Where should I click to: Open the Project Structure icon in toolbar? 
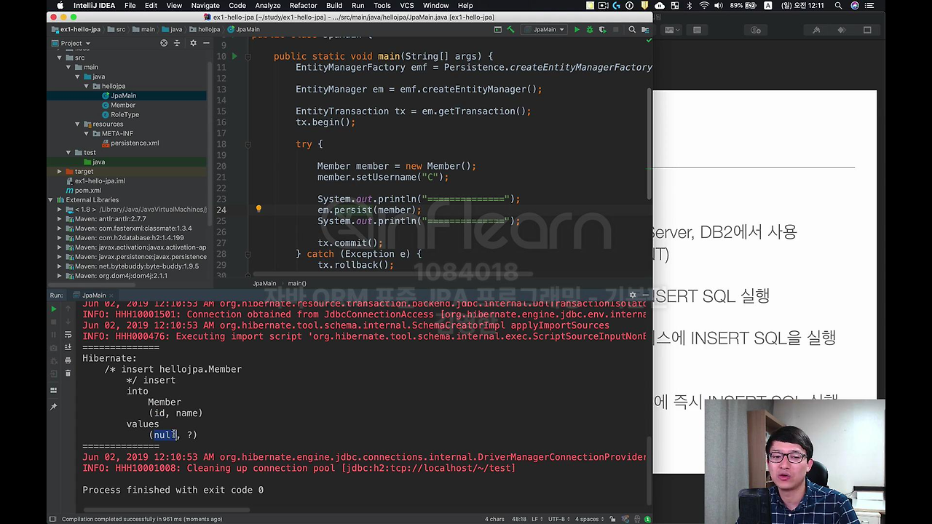[644, 30]
